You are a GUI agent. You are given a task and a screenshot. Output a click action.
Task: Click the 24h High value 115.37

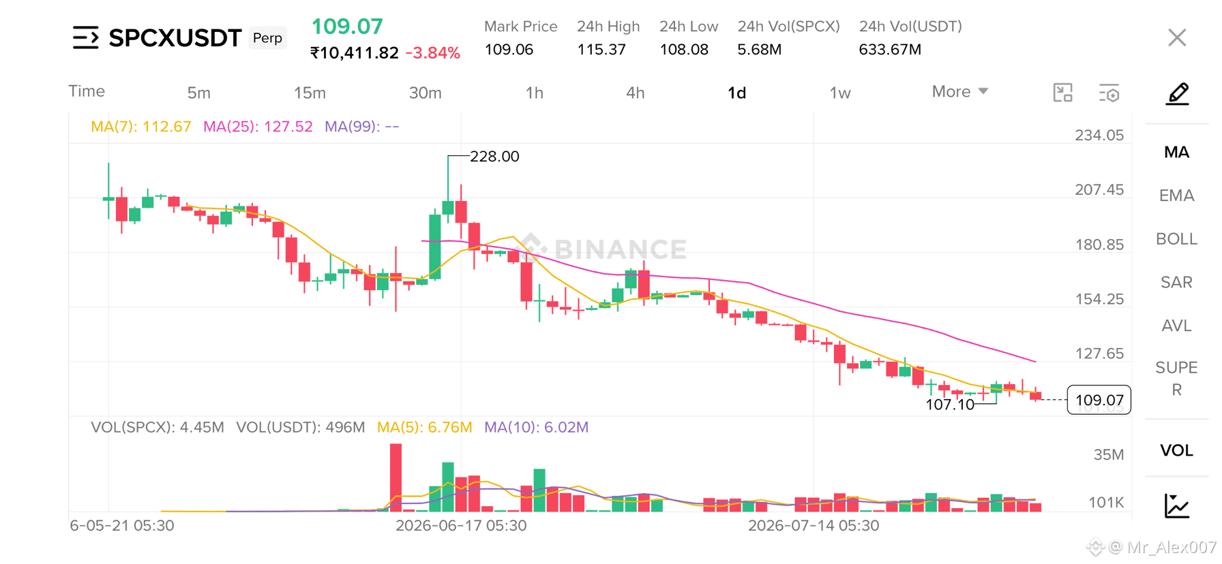pyautogui.click(x=601, y=50)
